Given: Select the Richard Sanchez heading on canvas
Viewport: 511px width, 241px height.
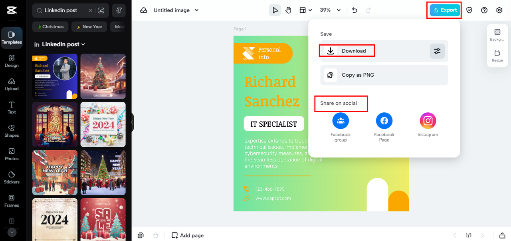Looking at the screenshot, I should (271, 92).
